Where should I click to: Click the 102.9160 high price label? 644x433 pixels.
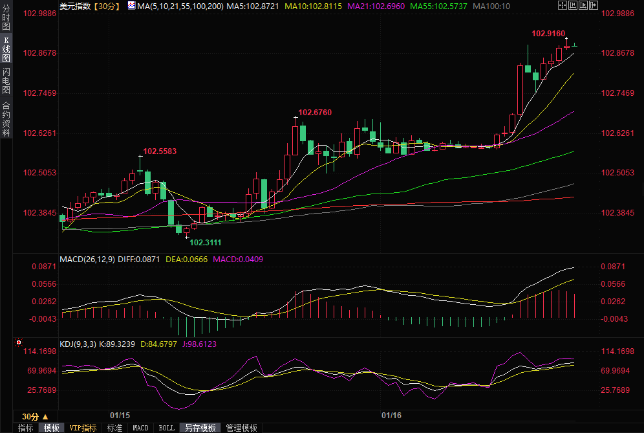(548, 33)
